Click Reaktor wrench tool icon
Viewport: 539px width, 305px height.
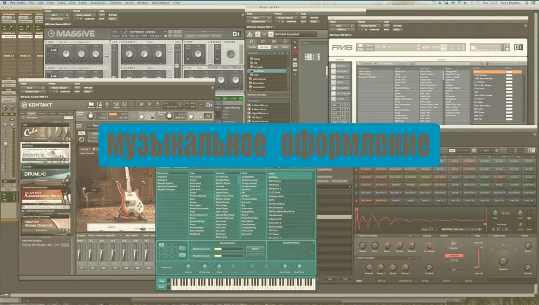tap(294, 42)
